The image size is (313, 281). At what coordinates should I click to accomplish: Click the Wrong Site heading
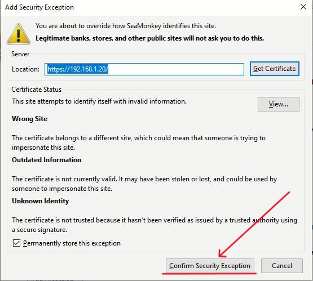click(x=29, y=119)
